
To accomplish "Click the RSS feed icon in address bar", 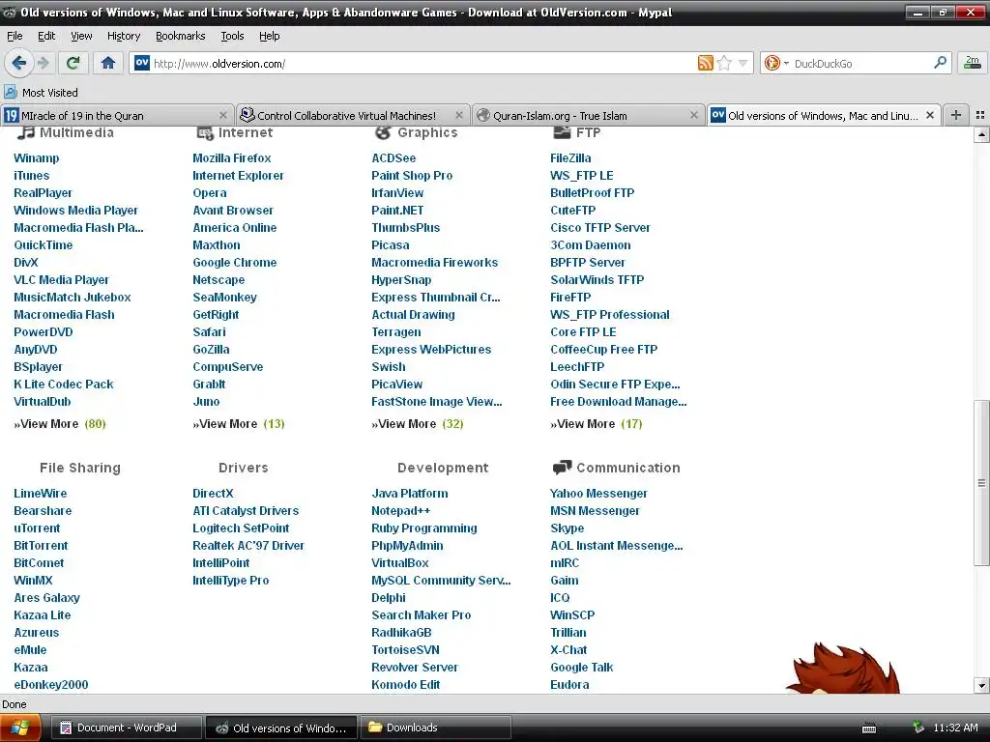I will pyautogui.click(x=705, y=63).
